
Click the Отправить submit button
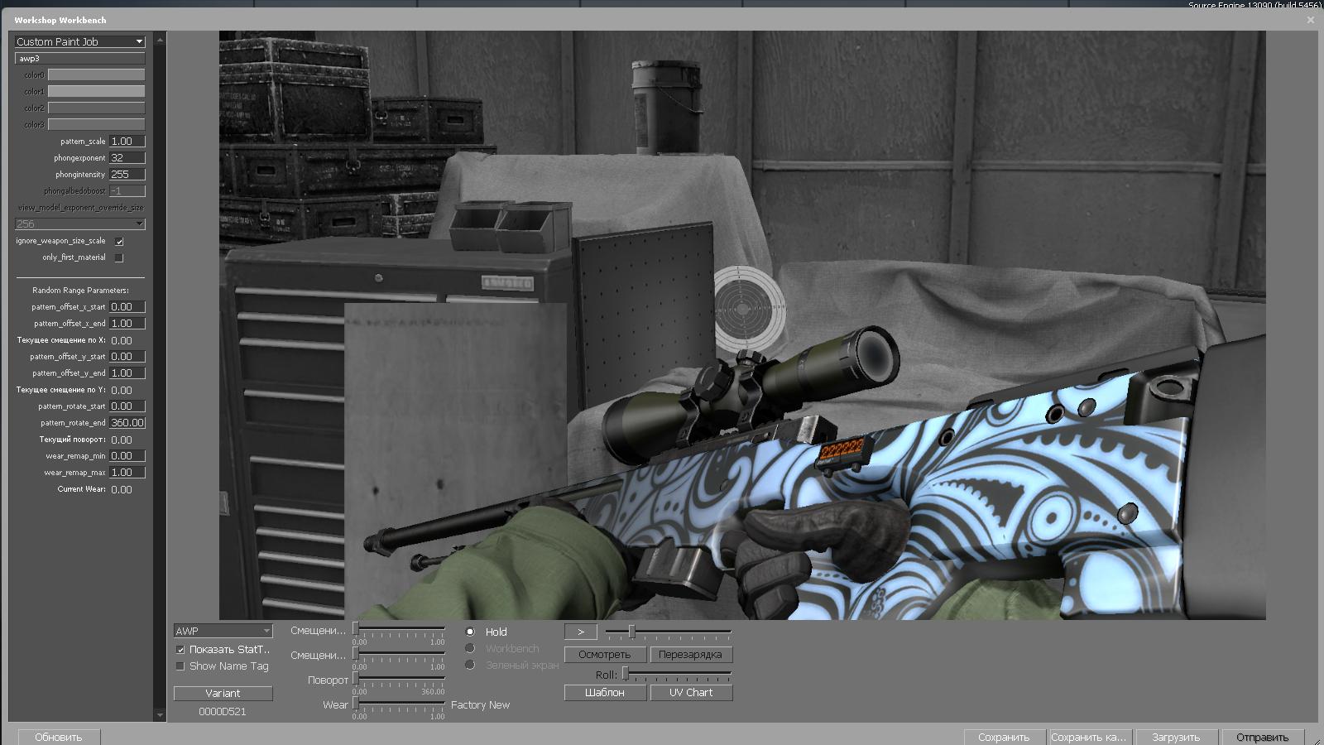tap(1263, 737)
